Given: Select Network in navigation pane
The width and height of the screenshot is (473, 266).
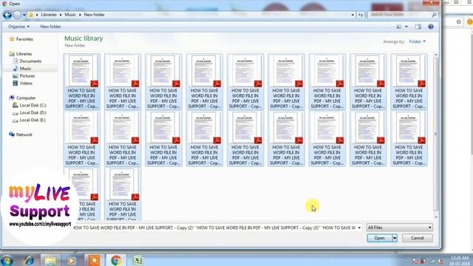Looking at the screenshot, I should tap(24, 134).
